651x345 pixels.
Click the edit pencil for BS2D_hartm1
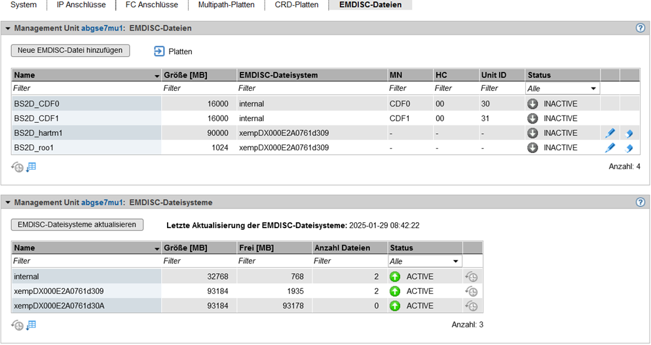(610, 133)
